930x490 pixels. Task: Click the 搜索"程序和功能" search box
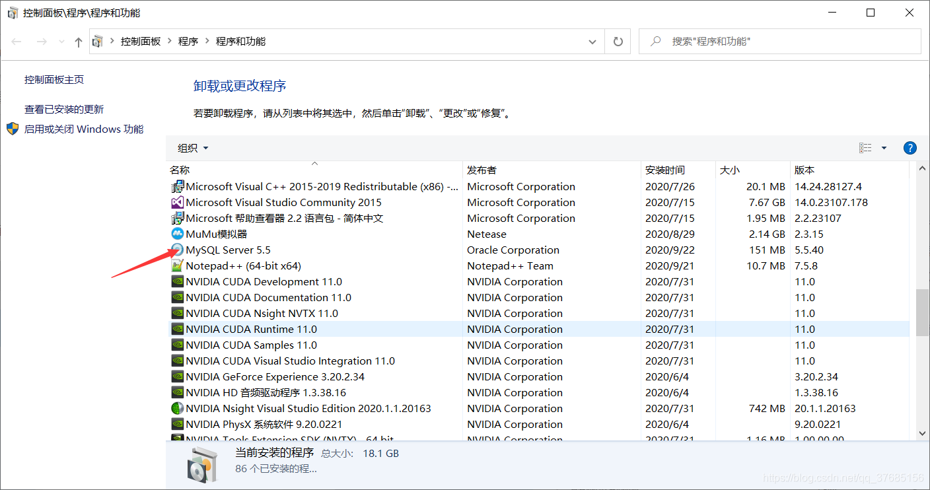[x=779, y=42]
